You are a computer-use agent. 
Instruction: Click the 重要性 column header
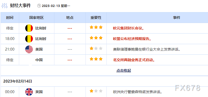(96, 18)
